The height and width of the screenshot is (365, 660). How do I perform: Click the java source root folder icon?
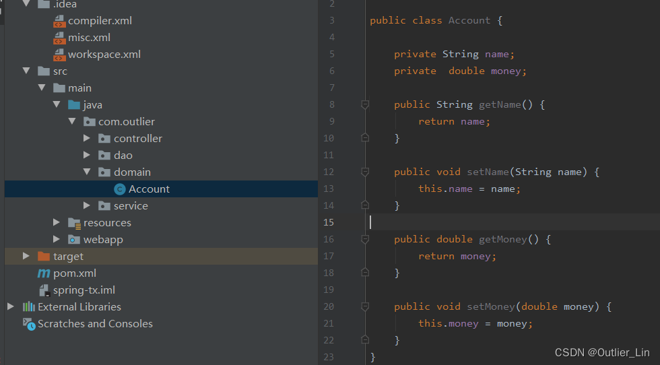coord(74,105)
